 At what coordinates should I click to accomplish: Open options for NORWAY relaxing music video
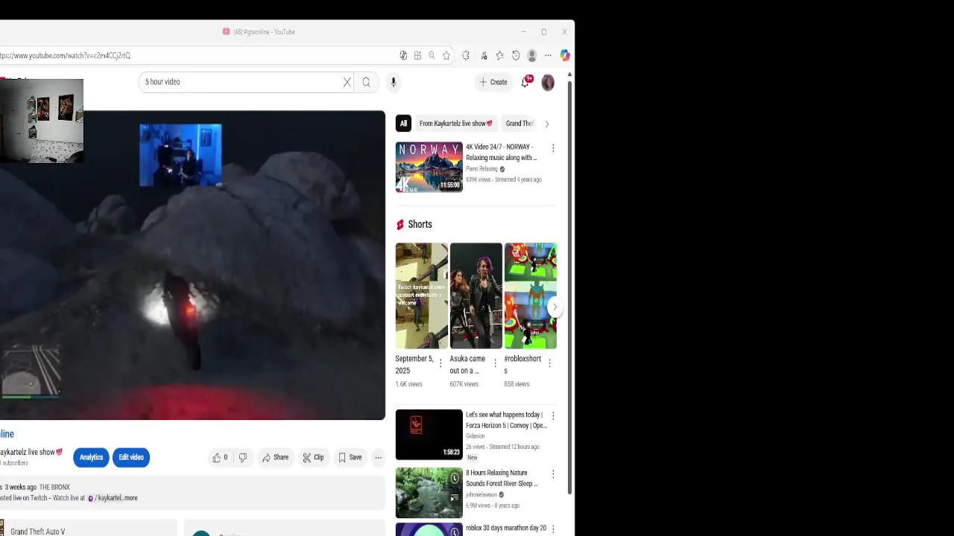pyautogui.click(x=553, y=148)
